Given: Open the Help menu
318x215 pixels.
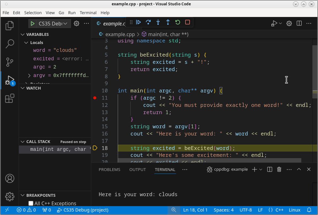Looking at the screenshot, I should pos(105,13).
